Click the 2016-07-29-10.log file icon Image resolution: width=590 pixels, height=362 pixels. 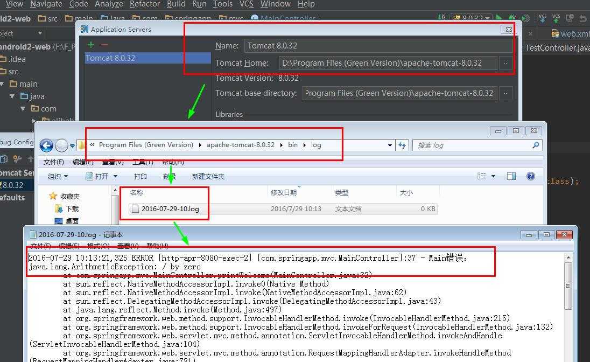point(135,208)
